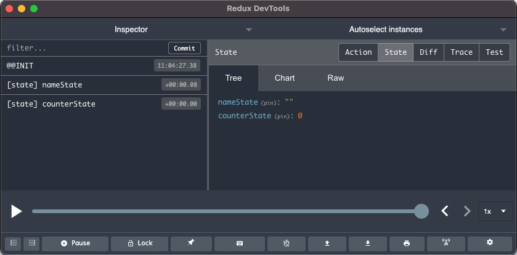Switch to the Test tab
Screen dimensions: 517x255
tap(494, 52)
